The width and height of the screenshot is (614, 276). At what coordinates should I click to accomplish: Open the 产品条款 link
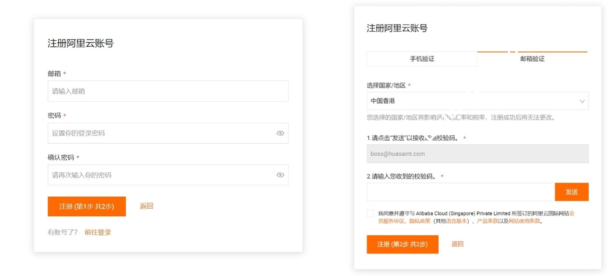click(487, 221)
